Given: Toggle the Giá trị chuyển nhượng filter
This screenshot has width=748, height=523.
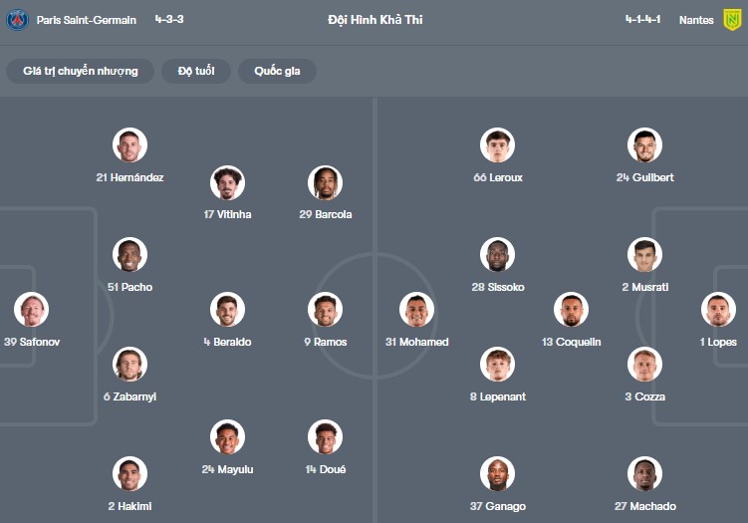Looking at the screenshot, I should pos(81,71).
